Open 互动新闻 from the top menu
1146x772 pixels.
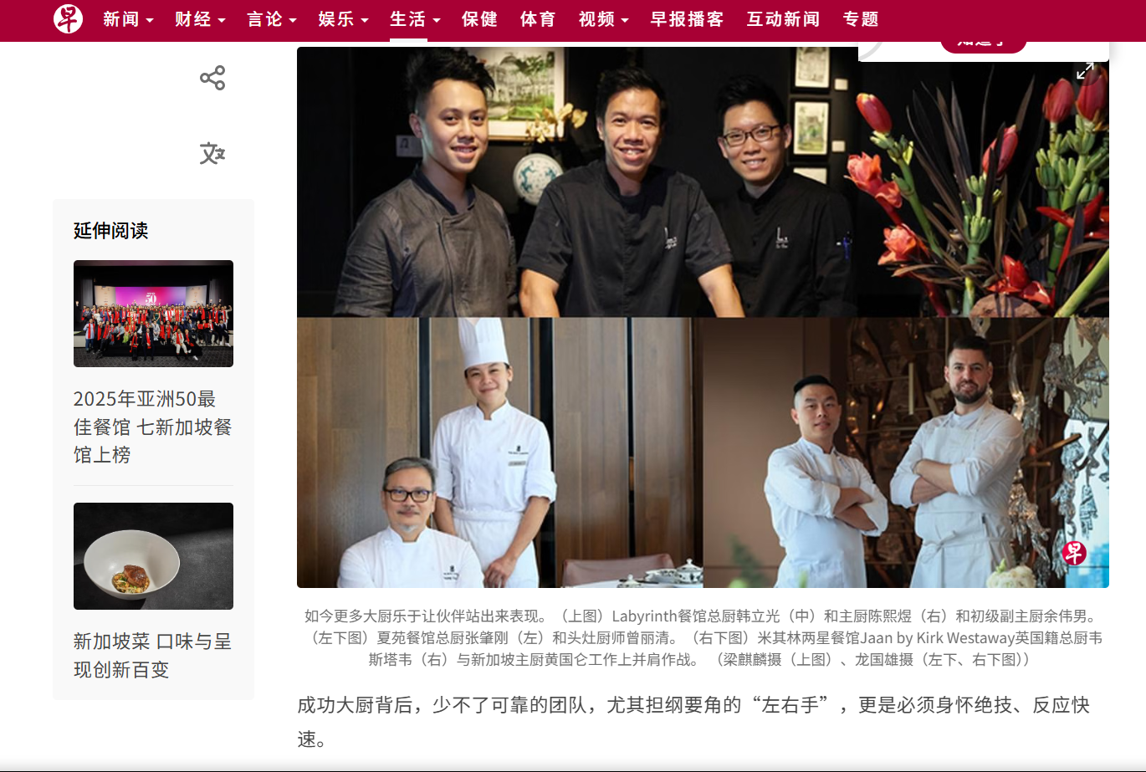click(x=783, y=19)
